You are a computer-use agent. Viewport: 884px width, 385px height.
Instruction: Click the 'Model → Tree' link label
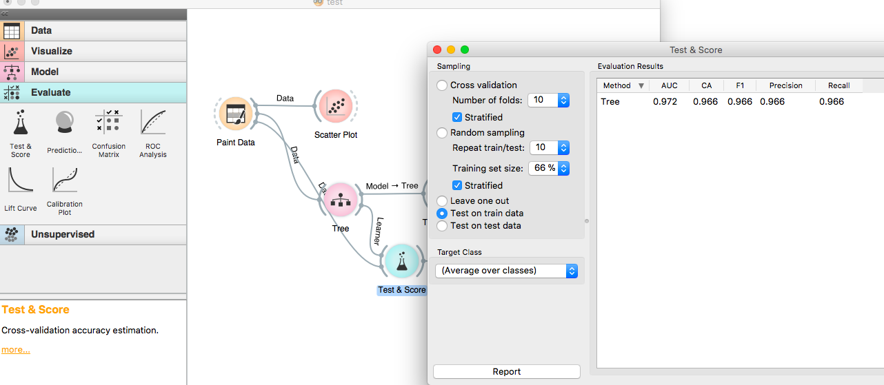click(x=392, y=186)
